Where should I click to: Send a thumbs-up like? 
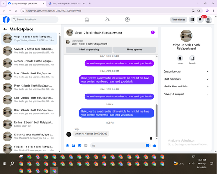155,145
